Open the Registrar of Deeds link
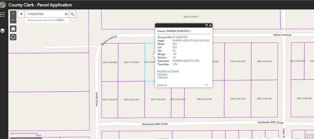Image resolution: width=314 pixels, height=139 pixels. coord(168,71)
